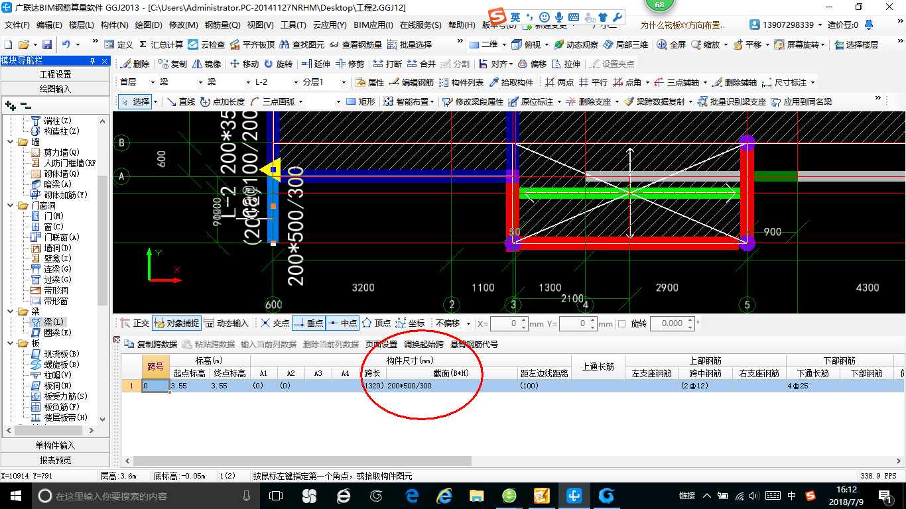Viewport: 906px width, 509px height.
Task: Switch to 局部三维 partial 3D
Action: point(625,44)
